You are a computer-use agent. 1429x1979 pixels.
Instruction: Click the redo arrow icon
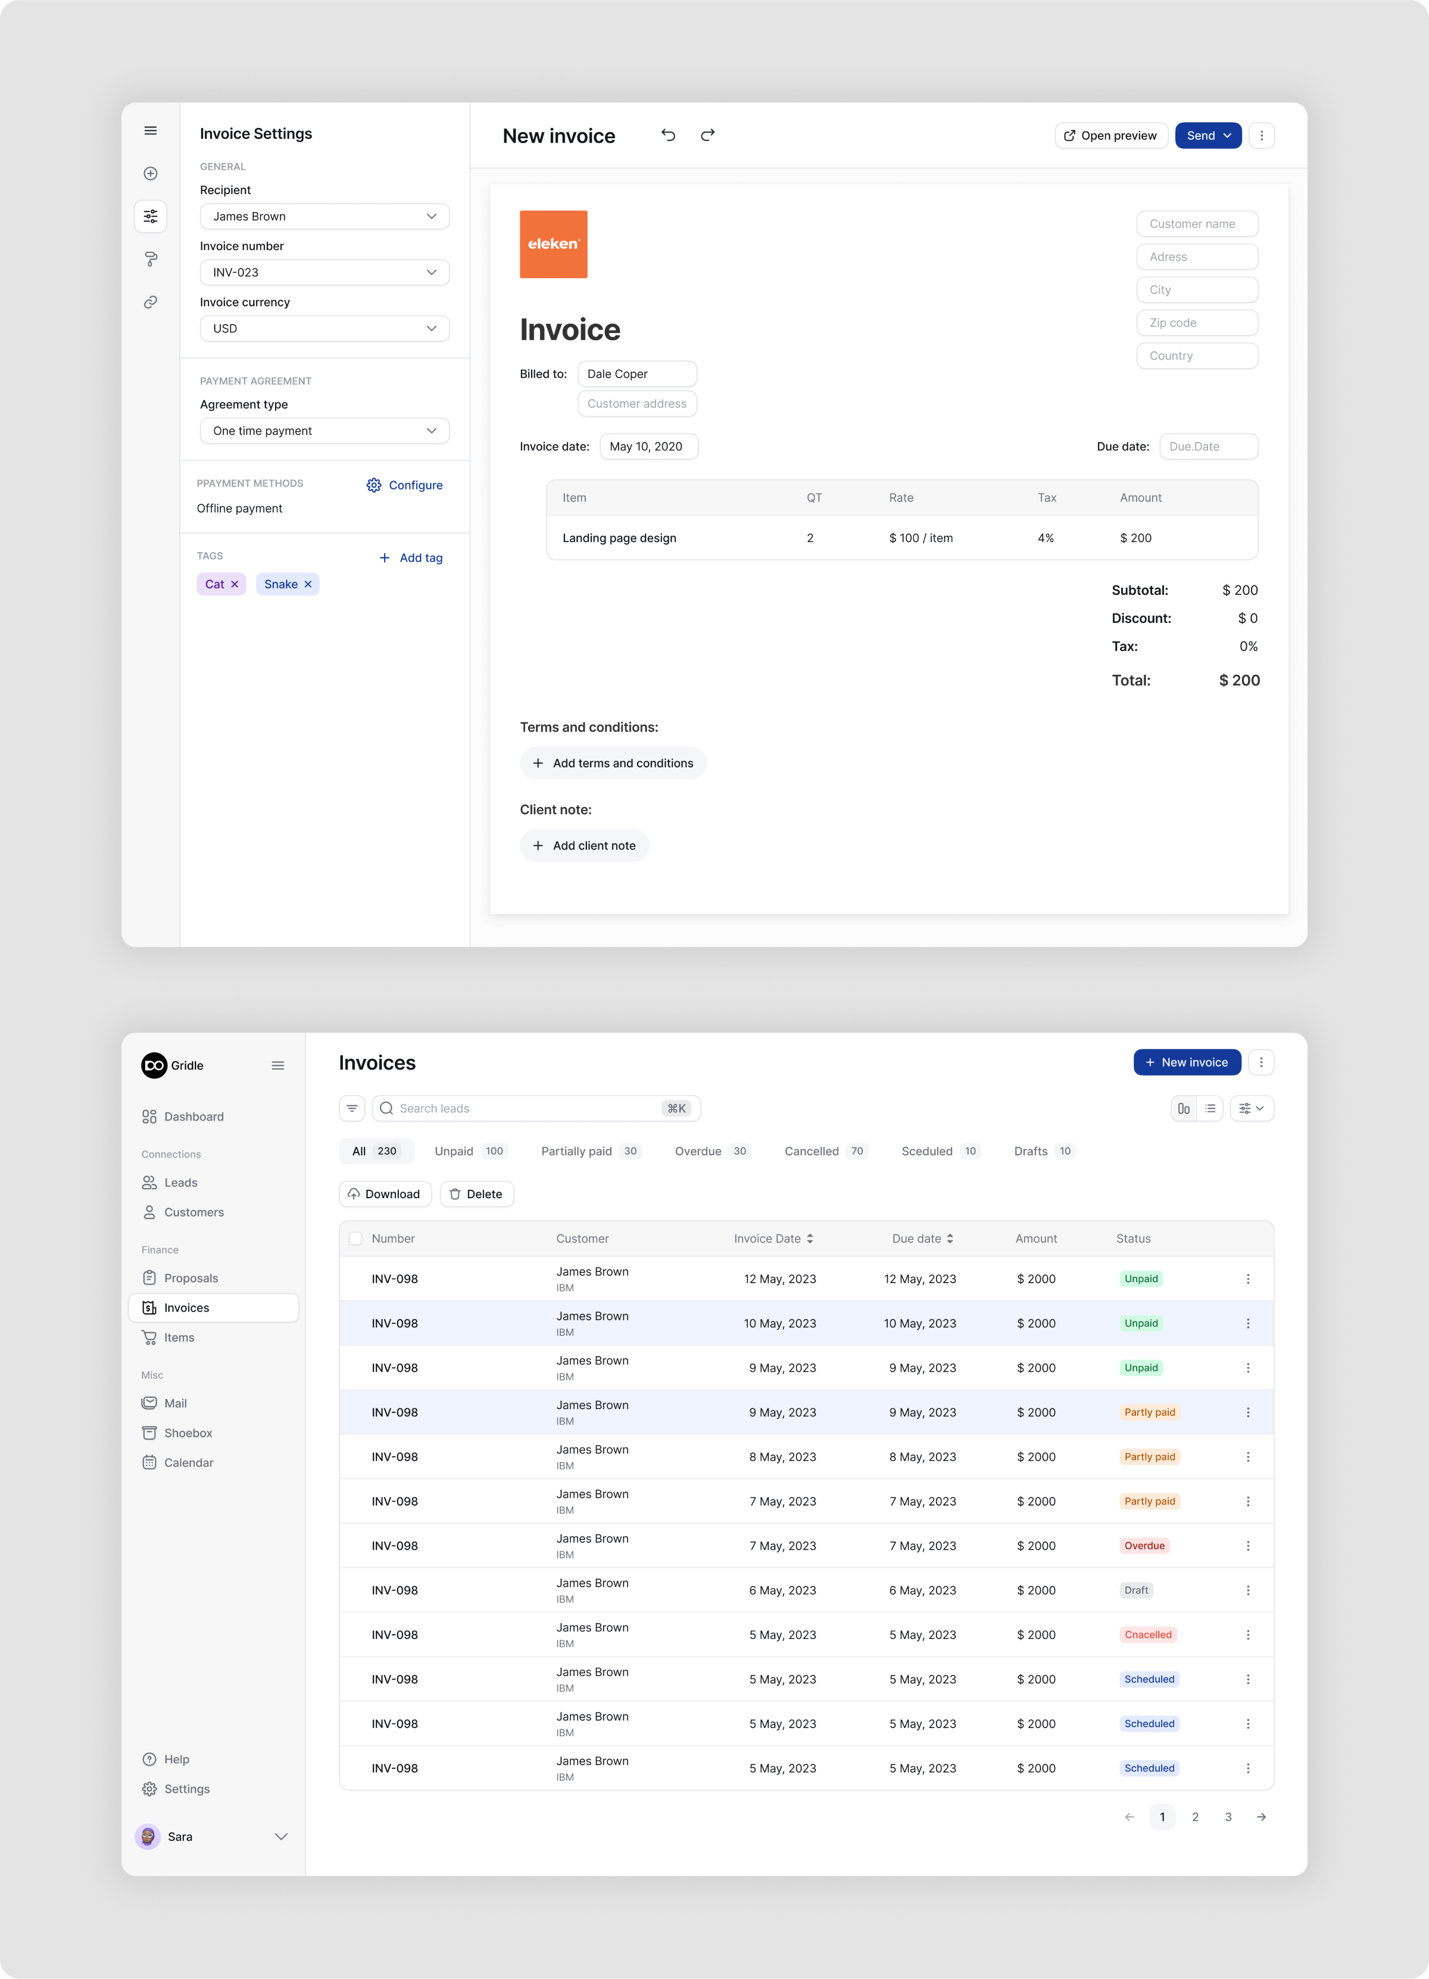707,135
